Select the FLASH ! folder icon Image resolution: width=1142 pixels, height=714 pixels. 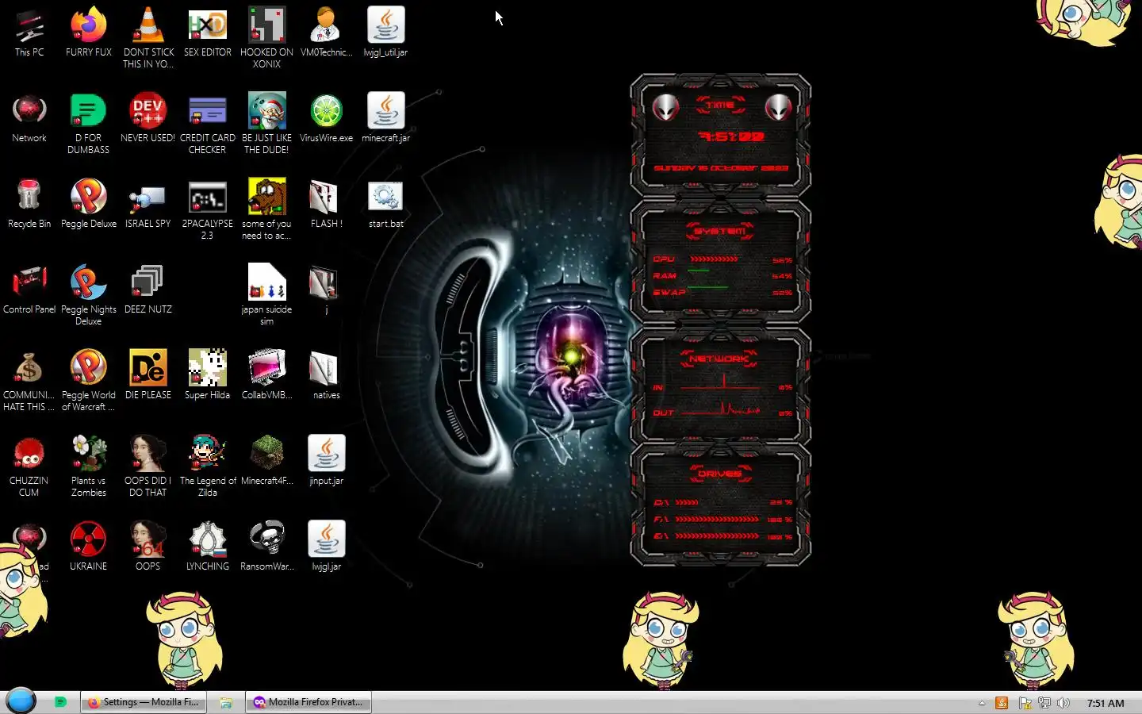326,203
